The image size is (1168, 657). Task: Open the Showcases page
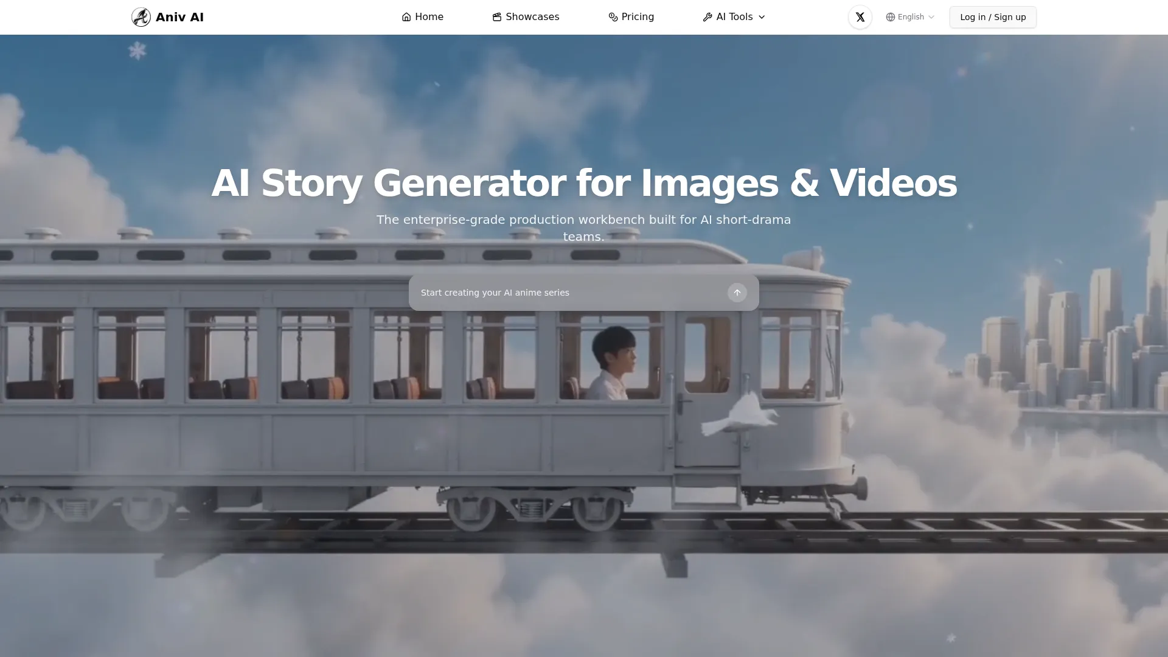pyautogui.click(x=526, y=17)
